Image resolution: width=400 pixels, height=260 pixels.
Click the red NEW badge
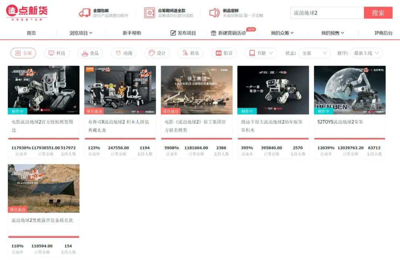[251, 29]
